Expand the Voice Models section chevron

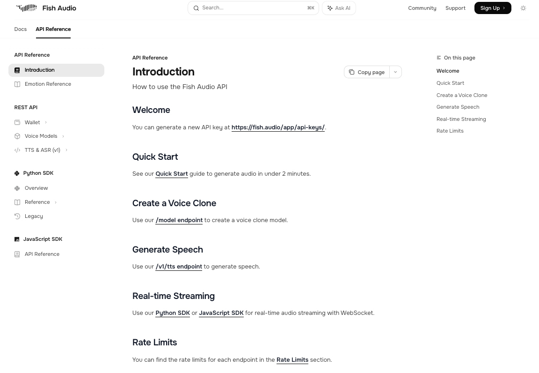[x=63, y=136]
